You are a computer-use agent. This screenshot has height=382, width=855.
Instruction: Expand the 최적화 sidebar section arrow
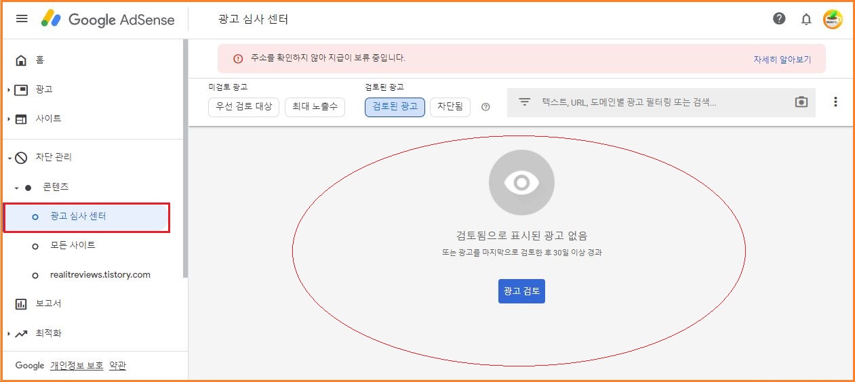point(8,333)
